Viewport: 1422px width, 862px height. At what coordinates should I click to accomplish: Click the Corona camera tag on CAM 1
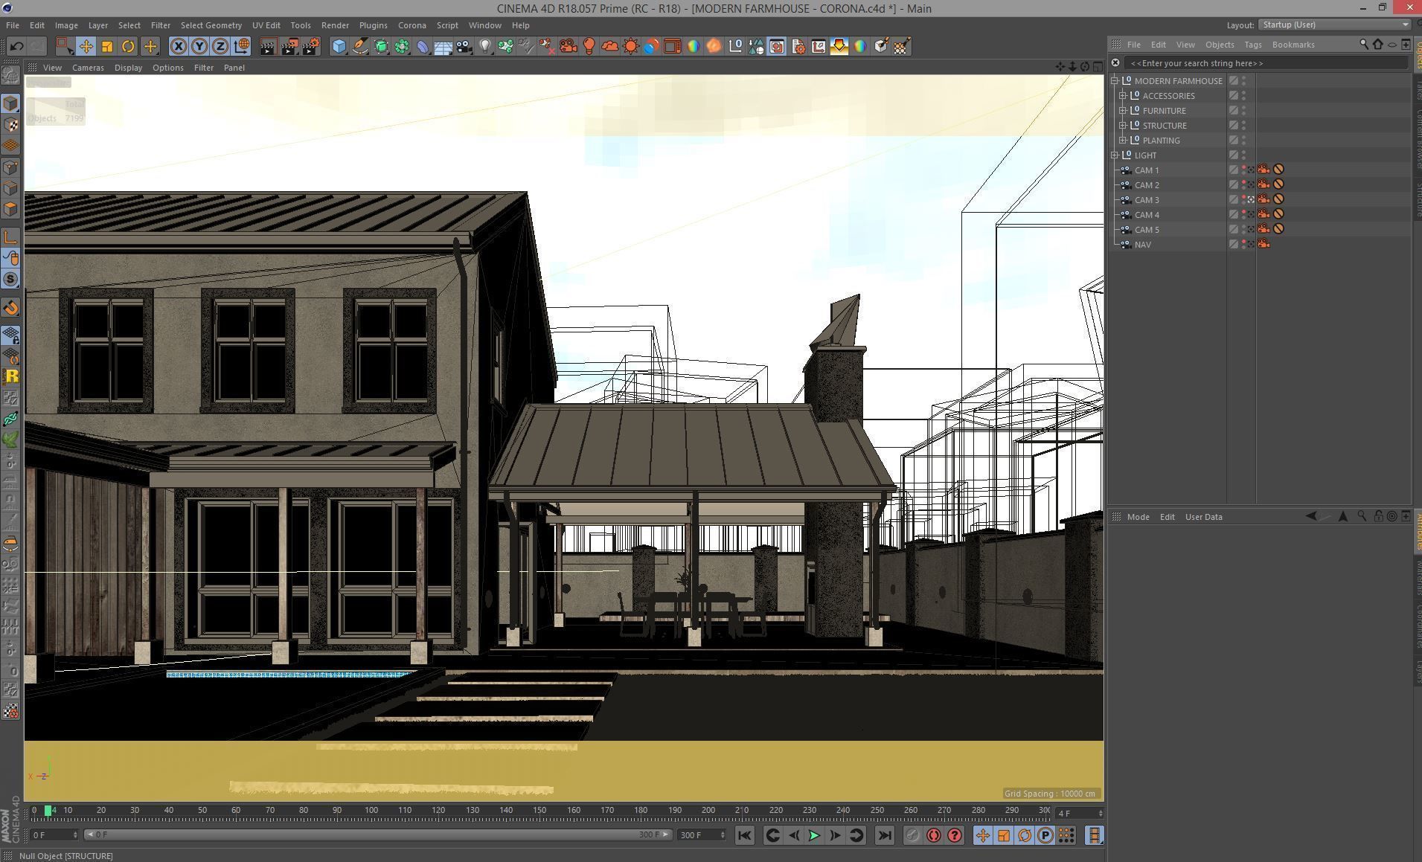pos(1264,170)
